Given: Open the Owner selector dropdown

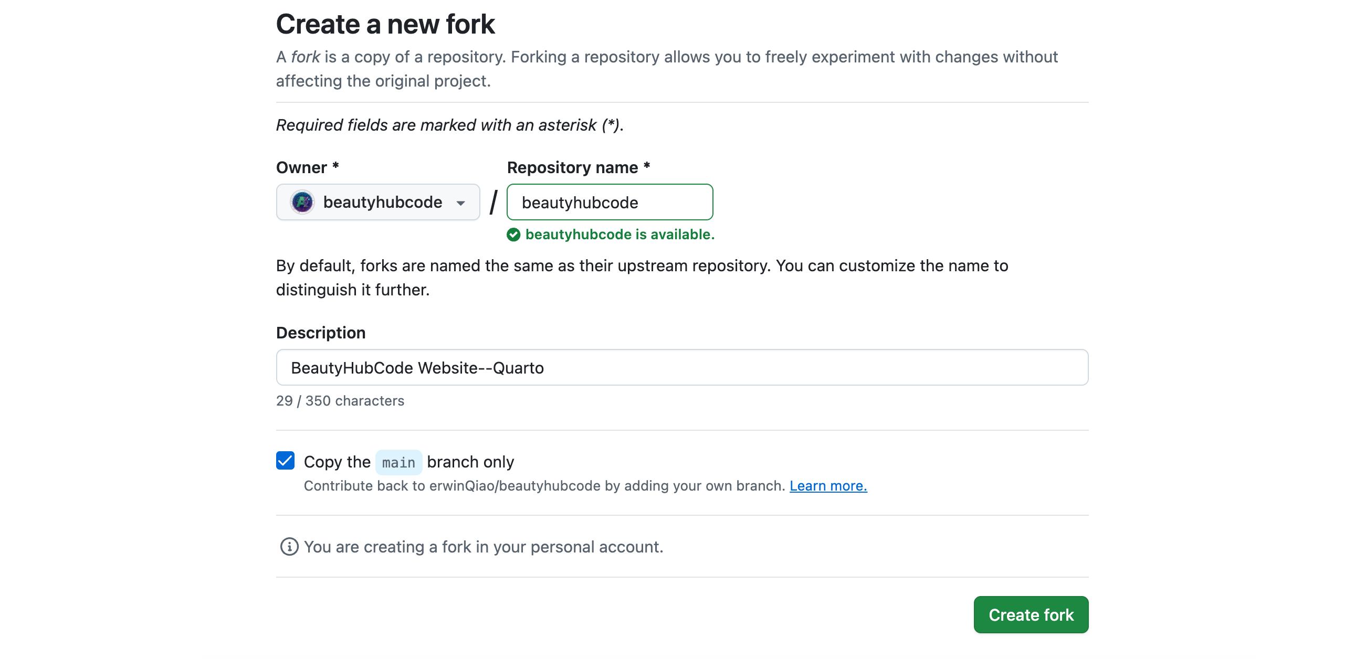Looking at the screenshot, I should [x=378, y=202].
